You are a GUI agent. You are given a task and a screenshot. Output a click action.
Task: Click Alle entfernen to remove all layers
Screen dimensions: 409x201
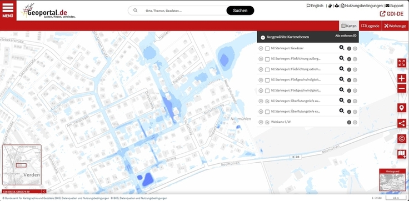click(x=346, y=36)
